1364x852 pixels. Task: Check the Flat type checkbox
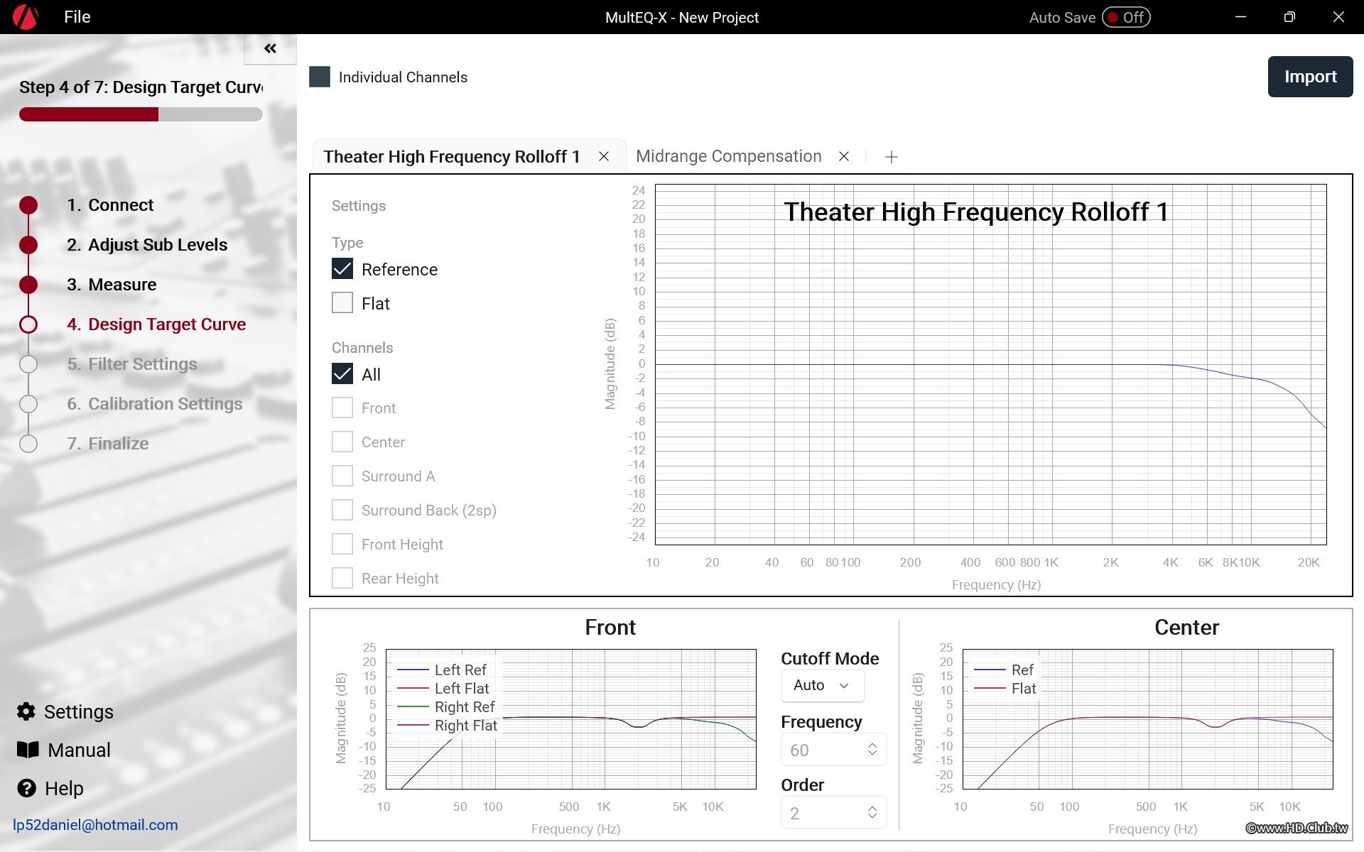coord(342,303)
